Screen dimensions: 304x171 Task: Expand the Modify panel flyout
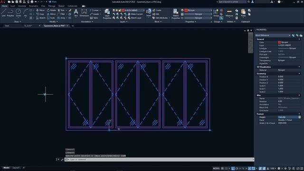pos(54,22)
